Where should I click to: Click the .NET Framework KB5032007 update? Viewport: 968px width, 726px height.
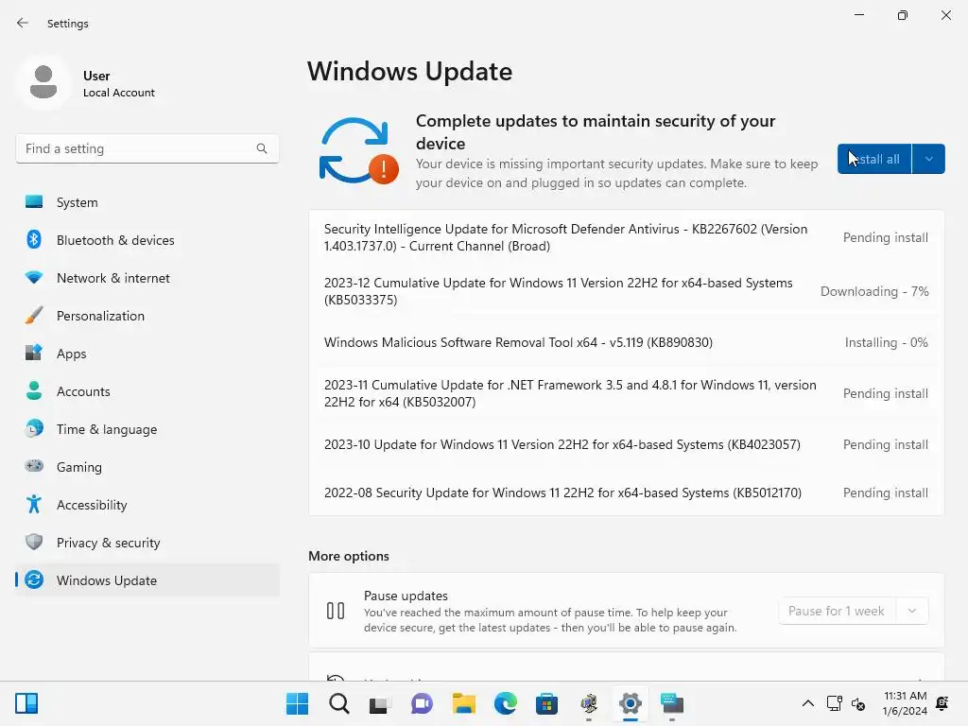coord(626,393)
